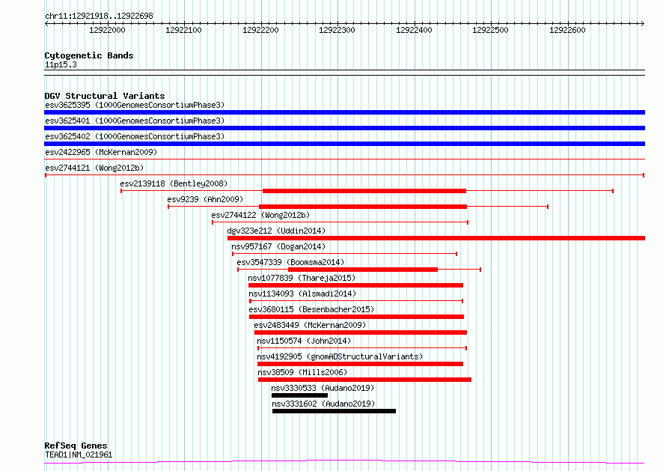Click the nsv38509 Mills2006 label
Screen dimensions: 666x471
[x=302, y=372]
